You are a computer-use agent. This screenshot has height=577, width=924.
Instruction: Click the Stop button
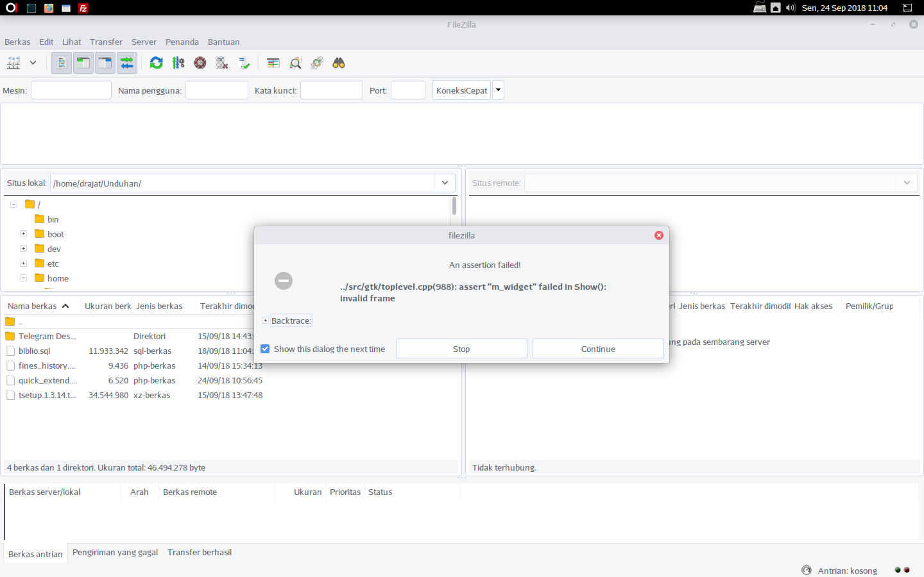pos(461,349)
